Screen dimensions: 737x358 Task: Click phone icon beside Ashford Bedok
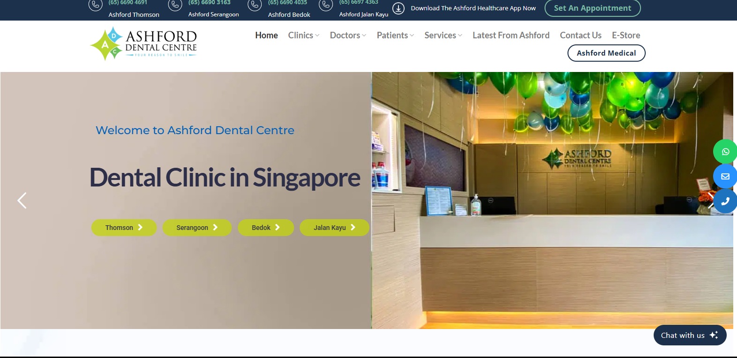point(255,5)
